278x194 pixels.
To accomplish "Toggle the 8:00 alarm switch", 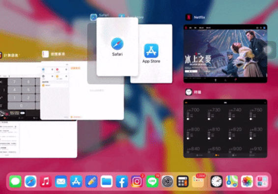I will (x=188, y=138).
